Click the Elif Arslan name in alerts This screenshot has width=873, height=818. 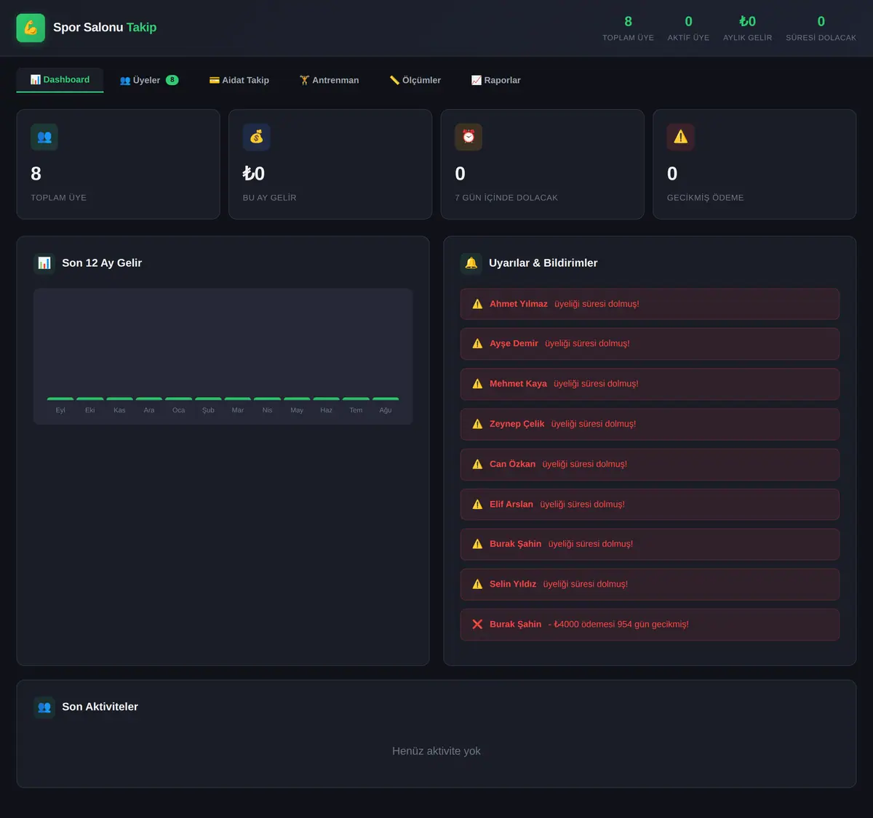tap(511, 504)
